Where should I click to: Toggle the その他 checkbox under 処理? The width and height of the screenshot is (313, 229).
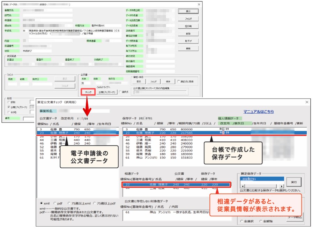(x=9, y=112)
